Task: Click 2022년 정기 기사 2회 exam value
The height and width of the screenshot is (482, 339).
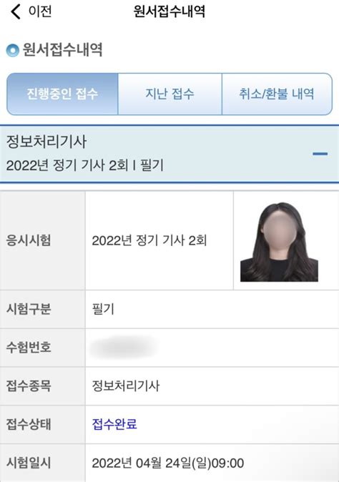Action: click(149, 240)
